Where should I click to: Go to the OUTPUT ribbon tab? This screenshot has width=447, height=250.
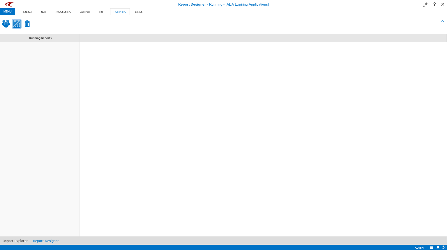coord(85,12)
